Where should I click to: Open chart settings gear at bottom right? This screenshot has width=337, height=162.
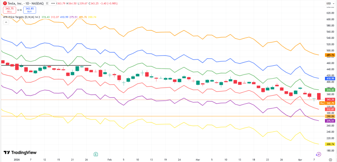point(330,160)
